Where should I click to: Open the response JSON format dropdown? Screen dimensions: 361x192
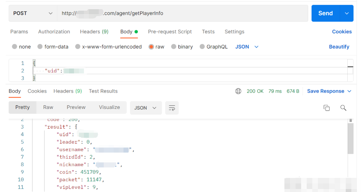[x=146, y=108]
